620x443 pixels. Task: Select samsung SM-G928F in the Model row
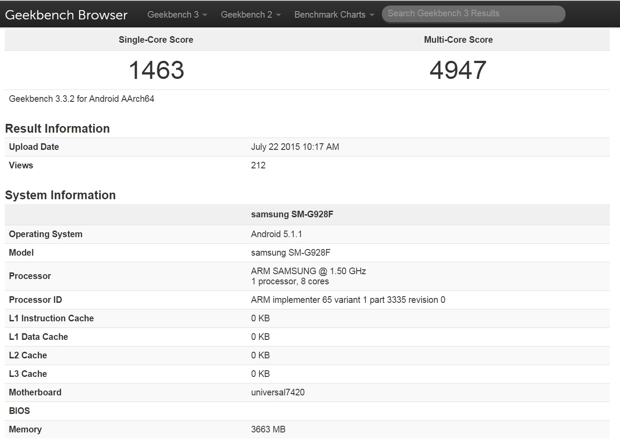click(290, 253)
